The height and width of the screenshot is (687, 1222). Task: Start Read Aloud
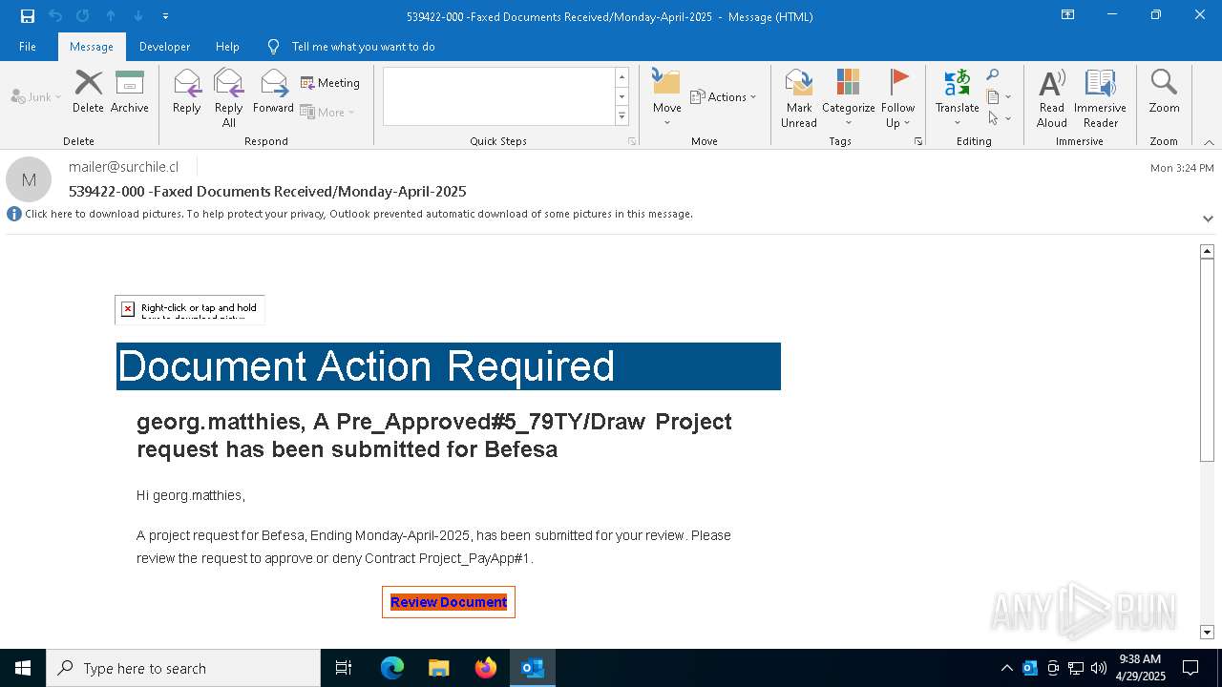pyautogui.click(x=1052, y=98)
